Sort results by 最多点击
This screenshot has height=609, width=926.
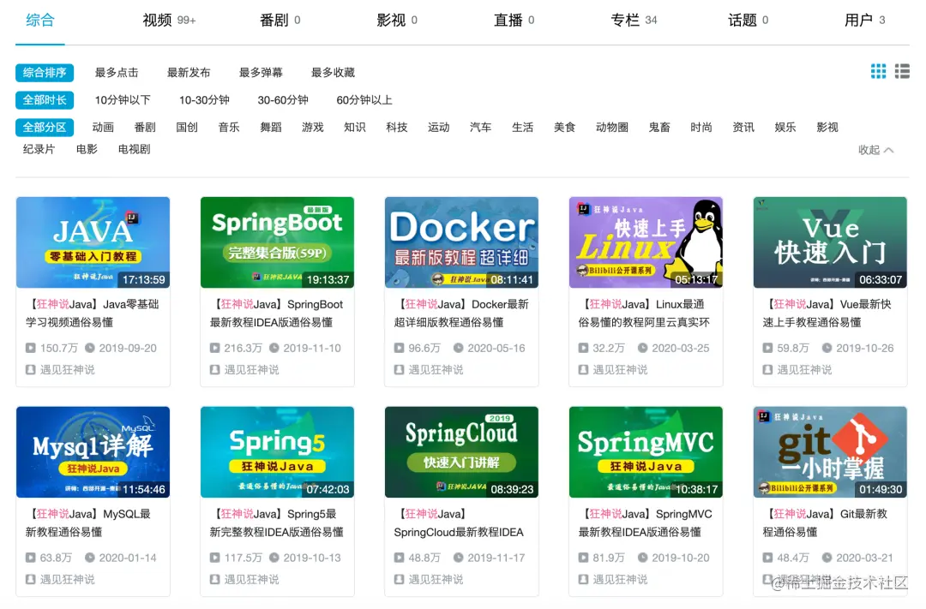pos(117,73)
